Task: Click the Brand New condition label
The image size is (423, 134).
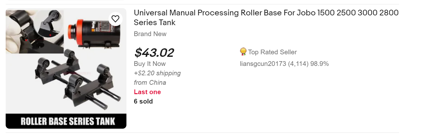Action: pyautogui.click(x=150, y=34)
